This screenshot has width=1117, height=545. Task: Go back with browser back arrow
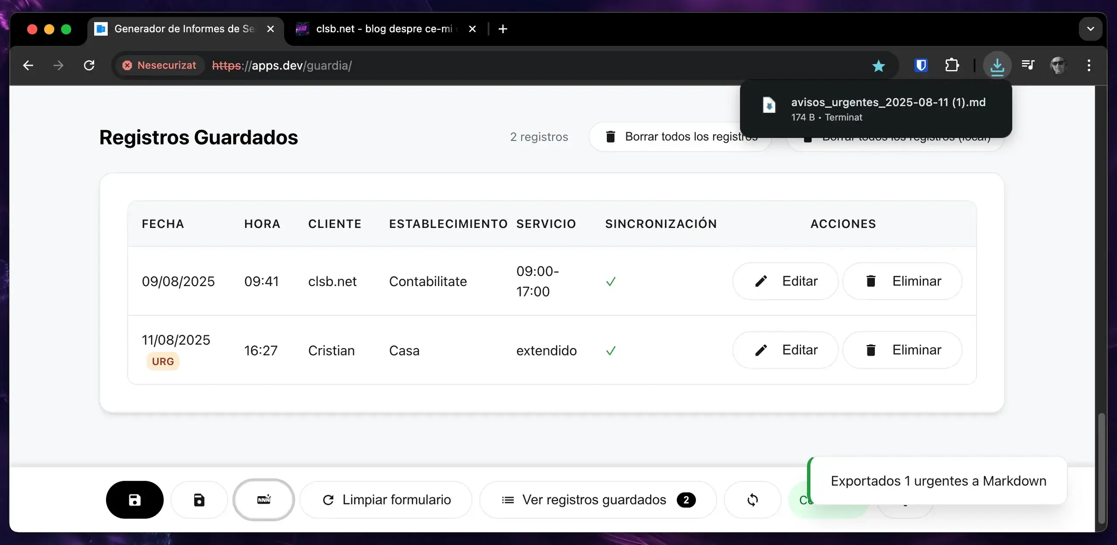click(x=28, y=66)
